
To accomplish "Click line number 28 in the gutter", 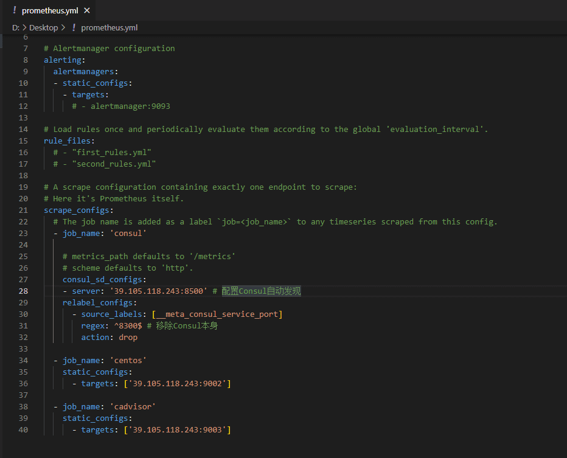I will [x=23, y=291].
